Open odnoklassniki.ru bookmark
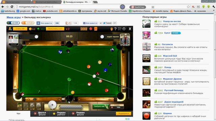 68,11
